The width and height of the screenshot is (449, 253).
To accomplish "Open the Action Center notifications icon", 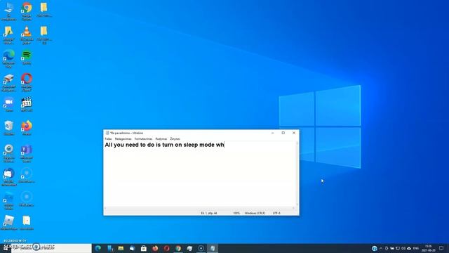I will [x=441, y=248].
